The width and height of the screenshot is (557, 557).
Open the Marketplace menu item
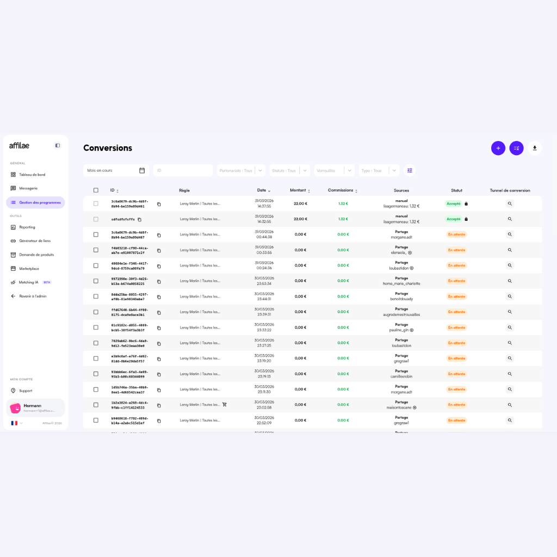pos(29,269)
